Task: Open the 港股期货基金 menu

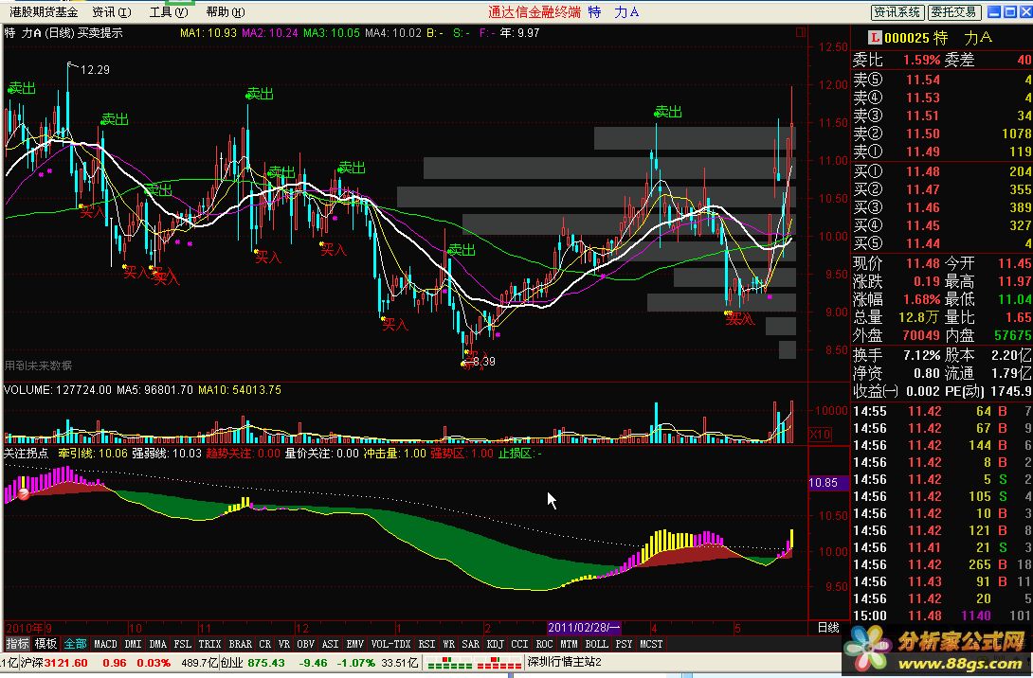Action: pyautogui.click(x=44, y=12)
